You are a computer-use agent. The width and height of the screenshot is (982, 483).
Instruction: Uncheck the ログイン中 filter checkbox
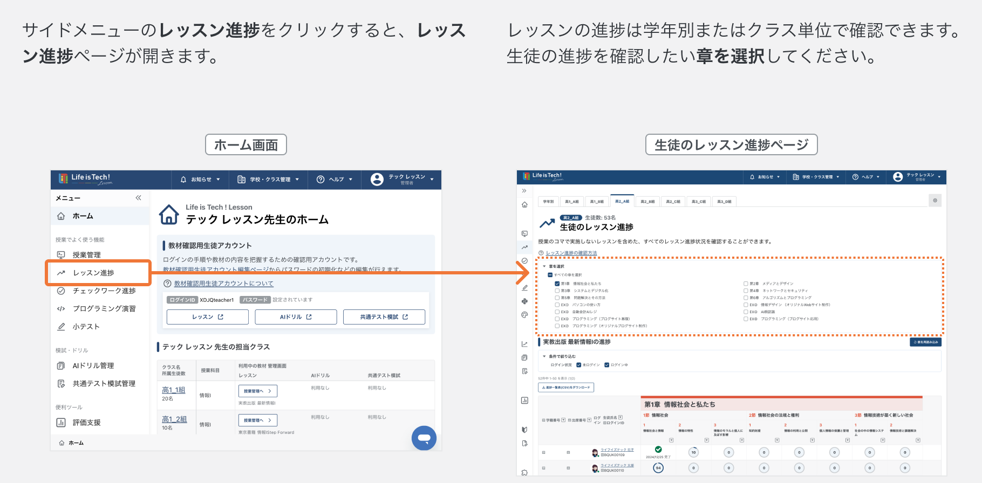607,365
